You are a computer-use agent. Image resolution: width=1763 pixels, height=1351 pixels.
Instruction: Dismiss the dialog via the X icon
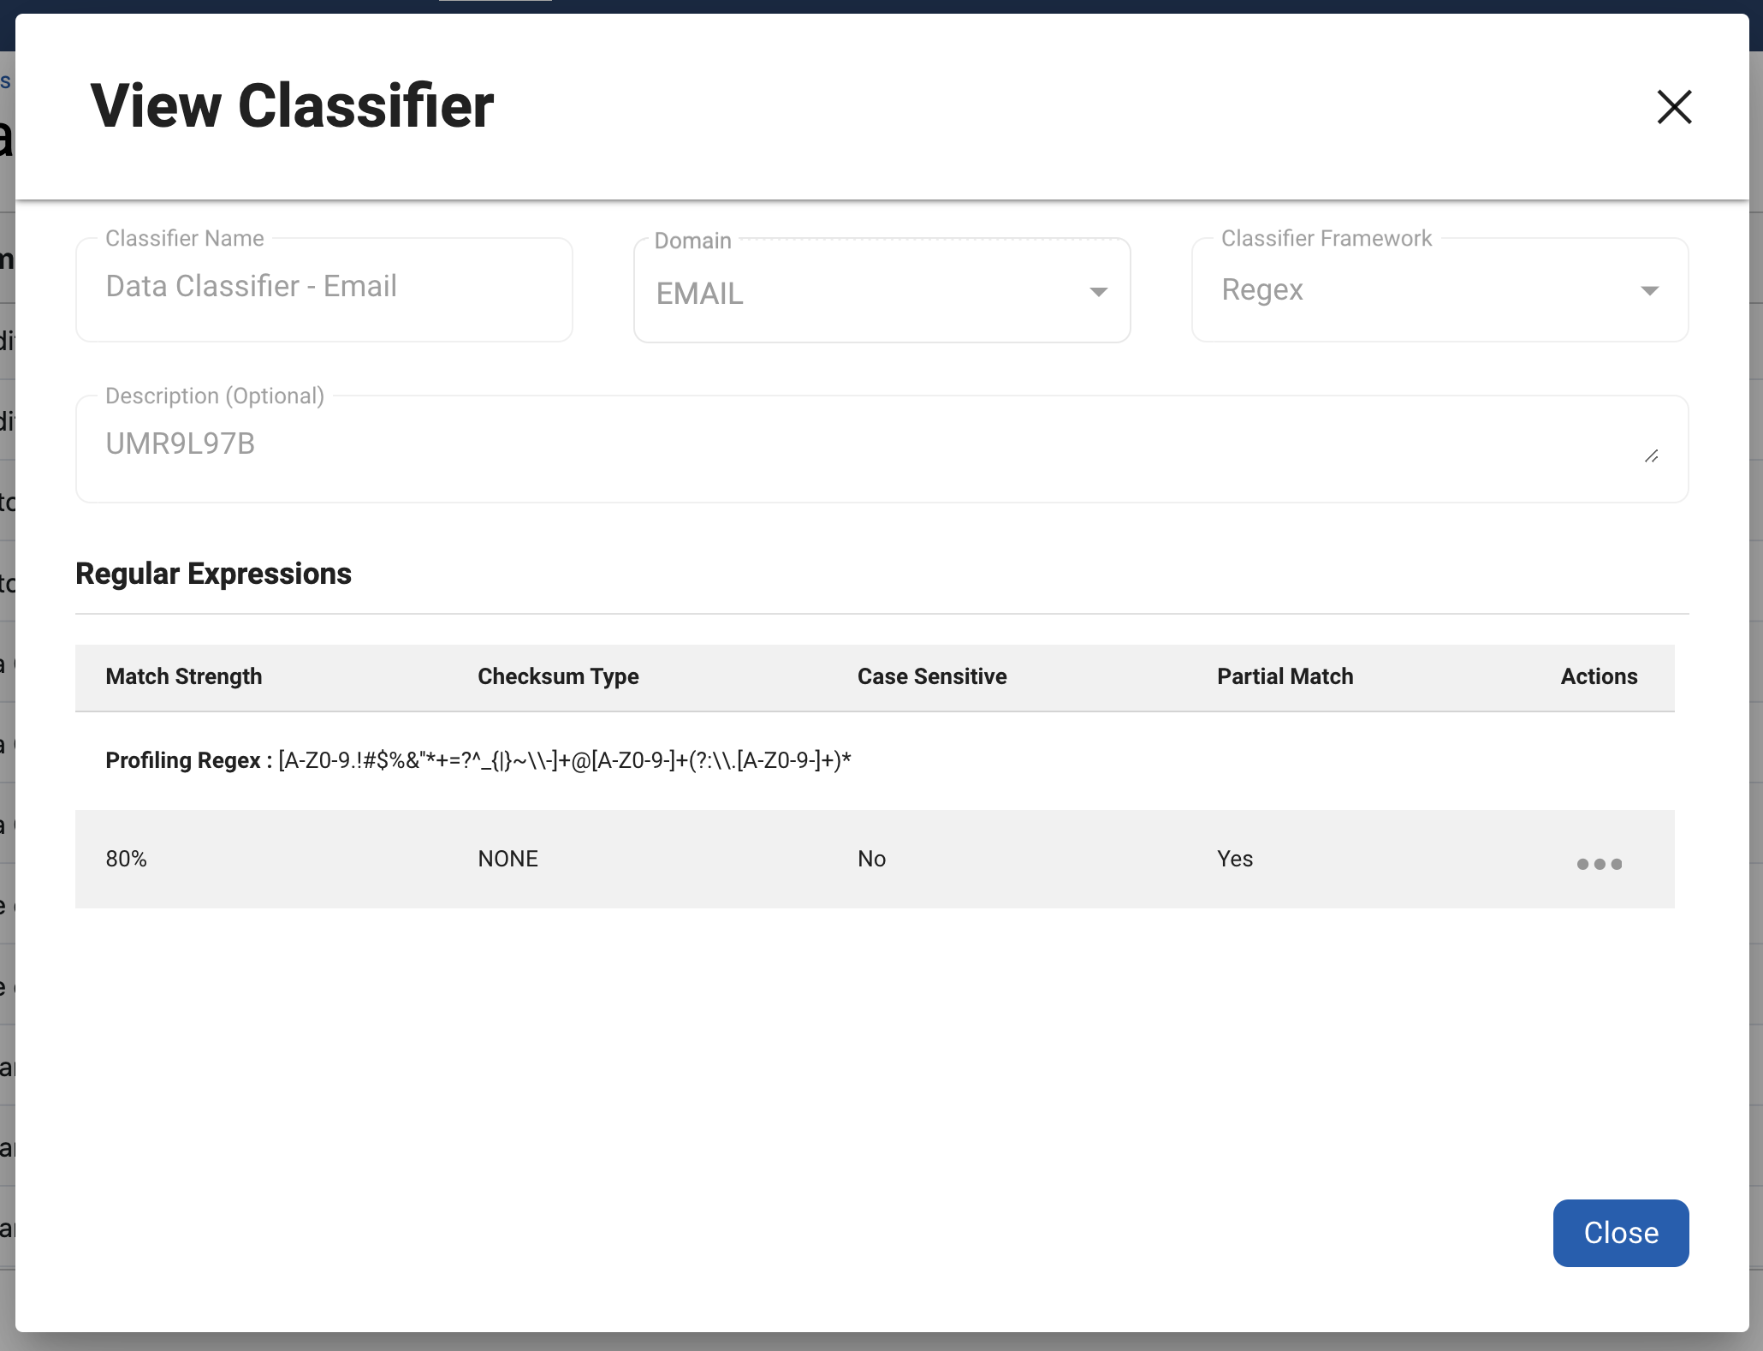coord(1674,106)
